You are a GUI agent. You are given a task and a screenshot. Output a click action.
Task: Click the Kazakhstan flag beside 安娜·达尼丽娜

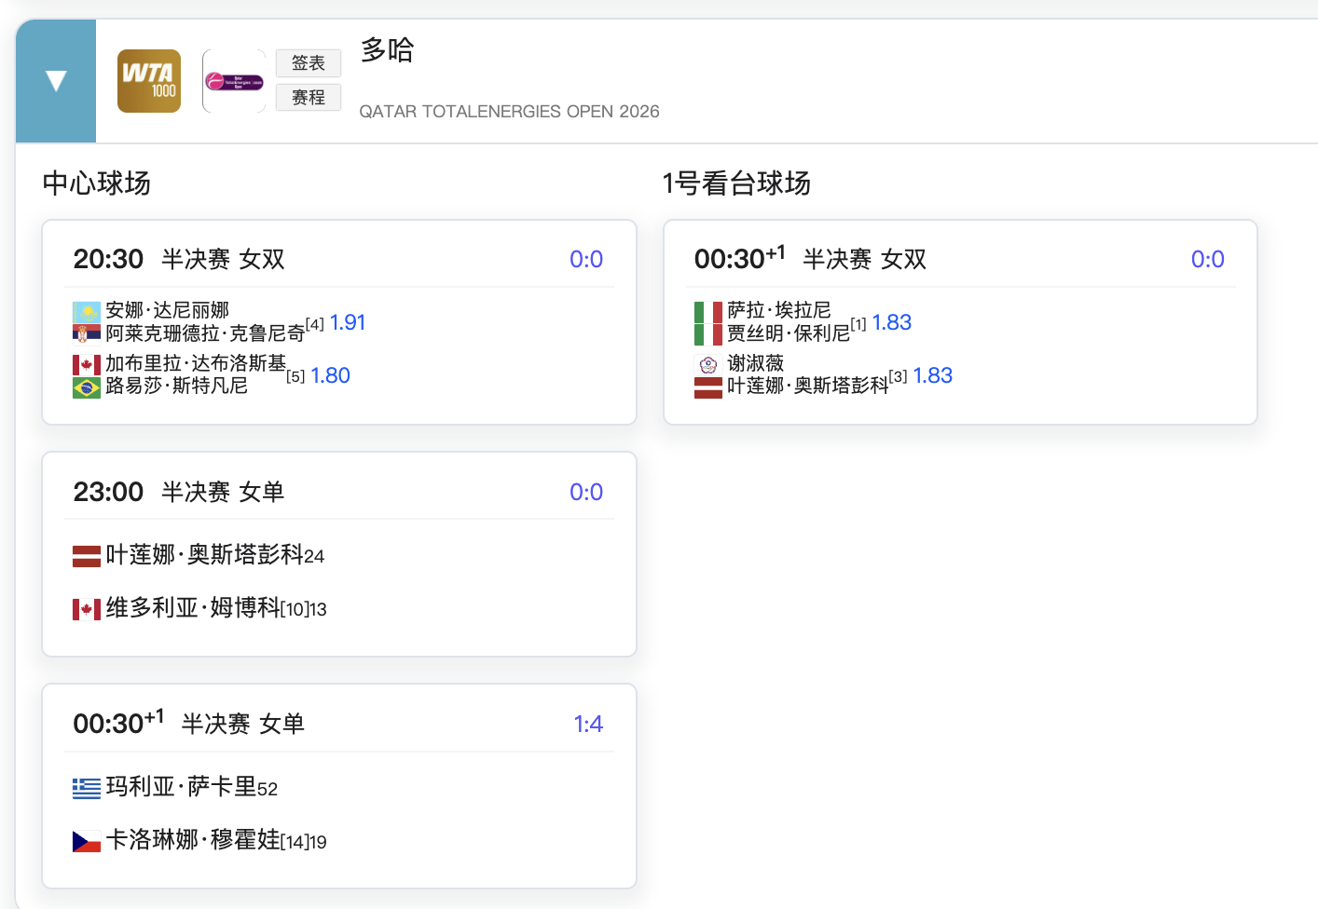[x=85, y=311]
